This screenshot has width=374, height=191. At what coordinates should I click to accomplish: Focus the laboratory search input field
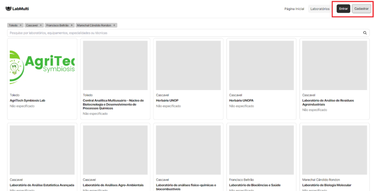pos(183,33)
